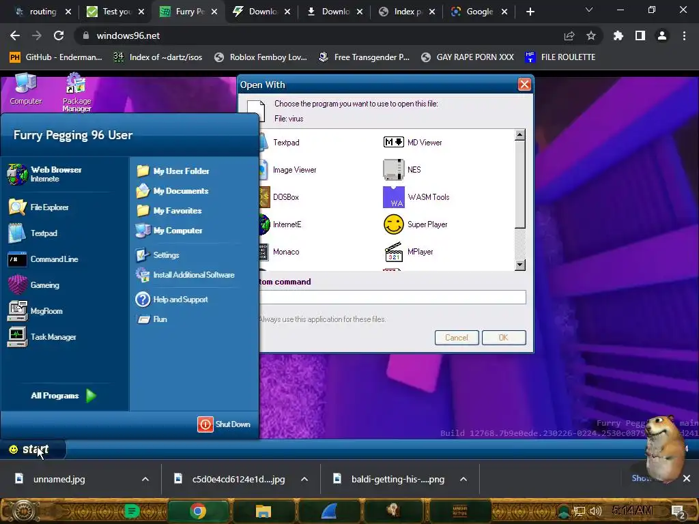This screenshot has height=524, width=699.
Task: Select Install Additional Software
Action: [186, 275]
